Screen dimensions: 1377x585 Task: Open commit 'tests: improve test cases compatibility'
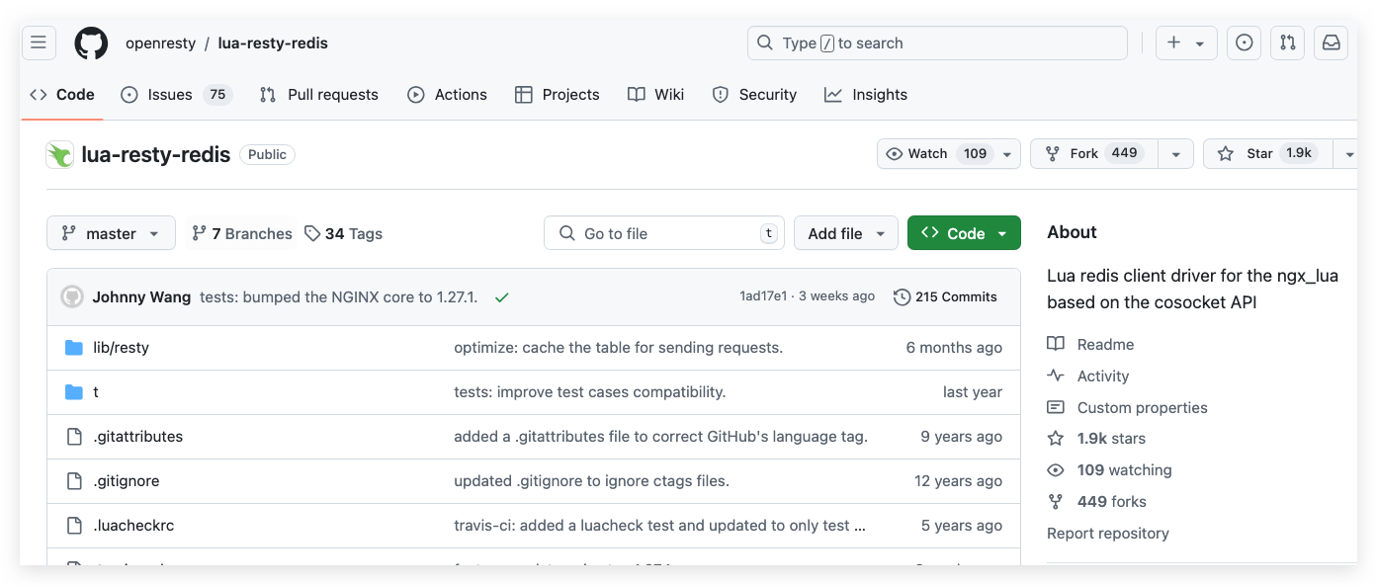pos(590,392)
